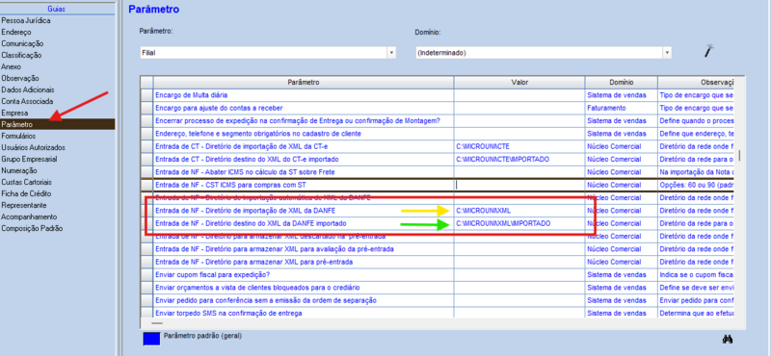Open the Empresa guide
Viewport: 771px width, 356px height.
[x=14, y=113]
